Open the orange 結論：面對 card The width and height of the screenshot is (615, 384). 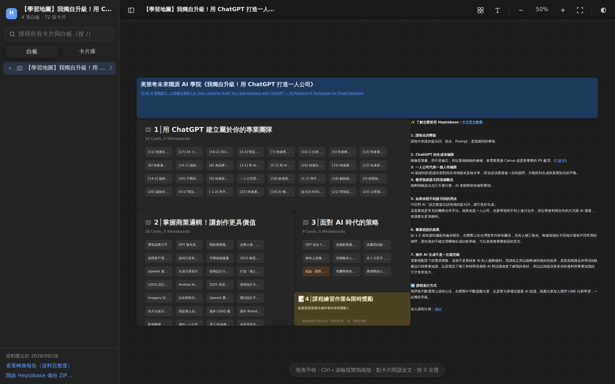point(316,271)
